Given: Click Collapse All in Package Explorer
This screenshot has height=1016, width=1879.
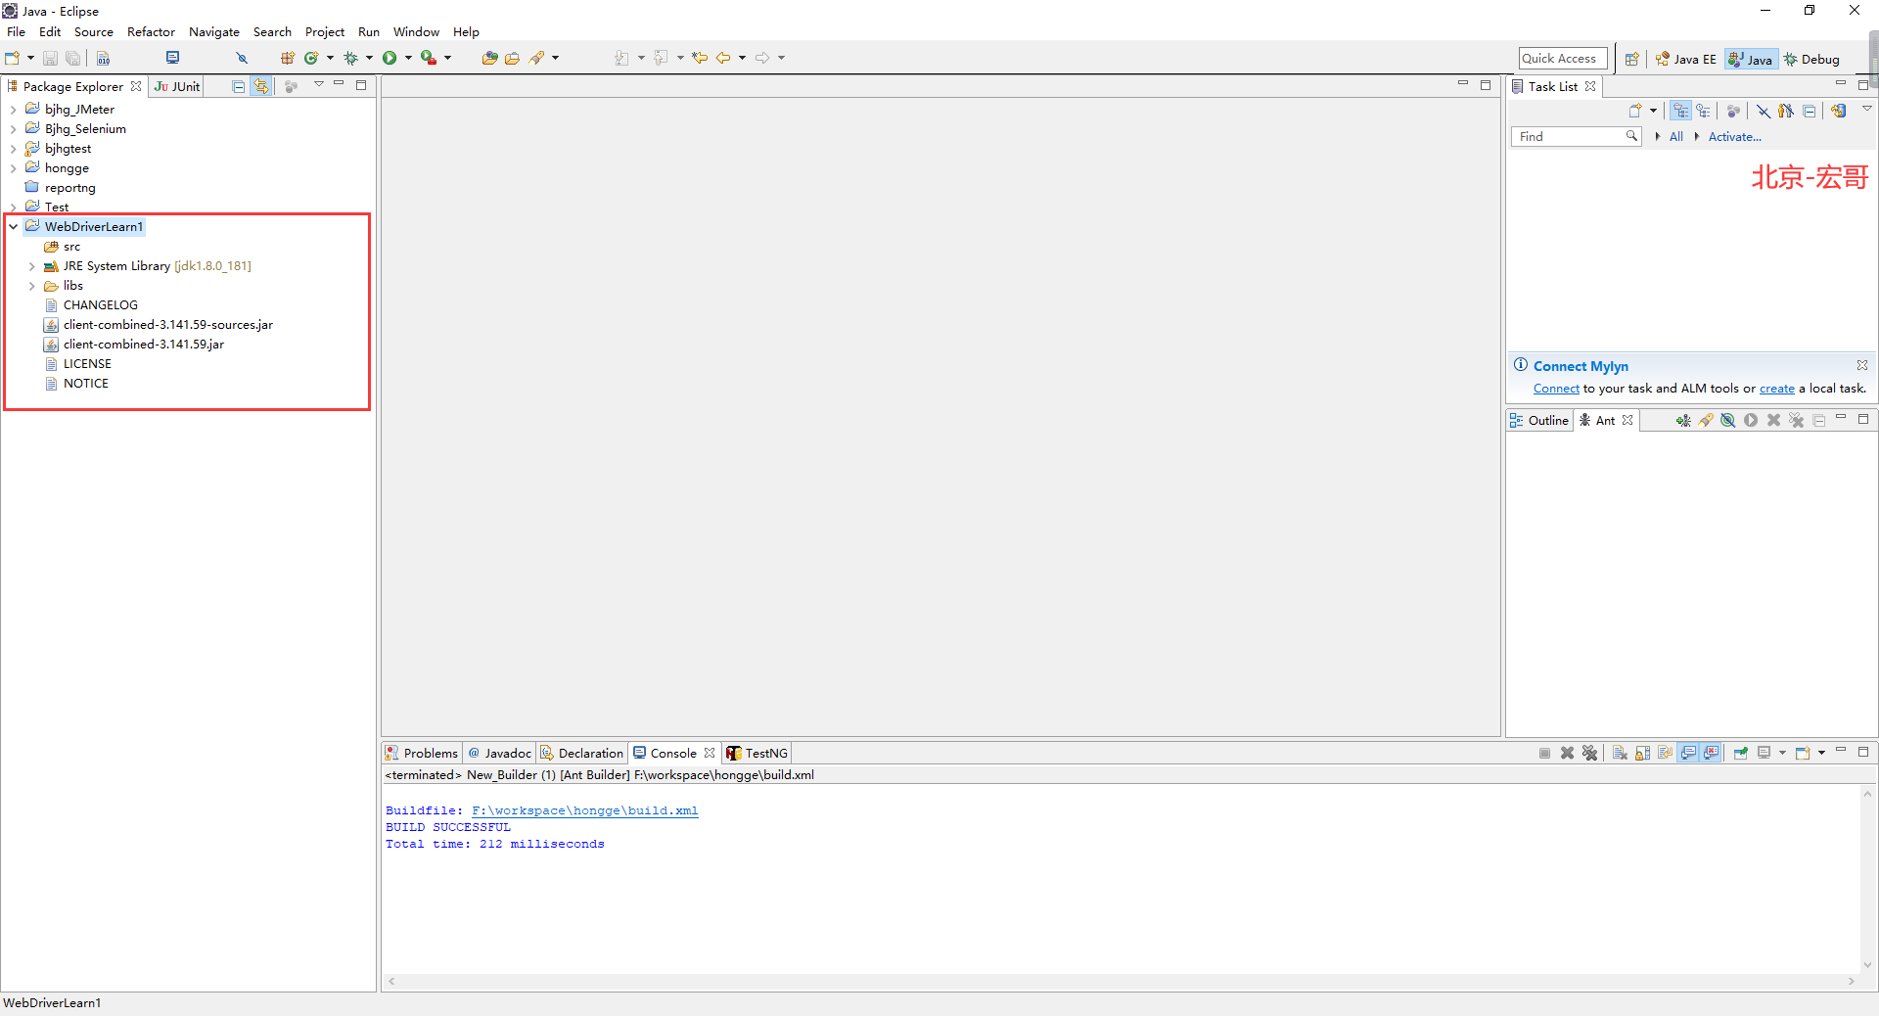Looking at the screenshot, I should coord(238,86).
